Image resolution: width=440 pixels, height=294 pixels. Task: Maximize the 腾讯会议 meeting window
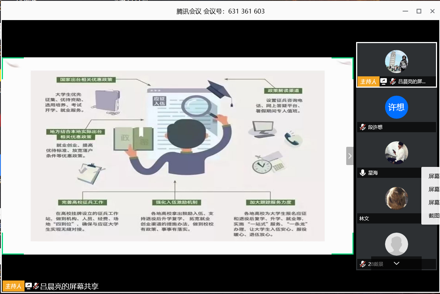pos(419,11)
